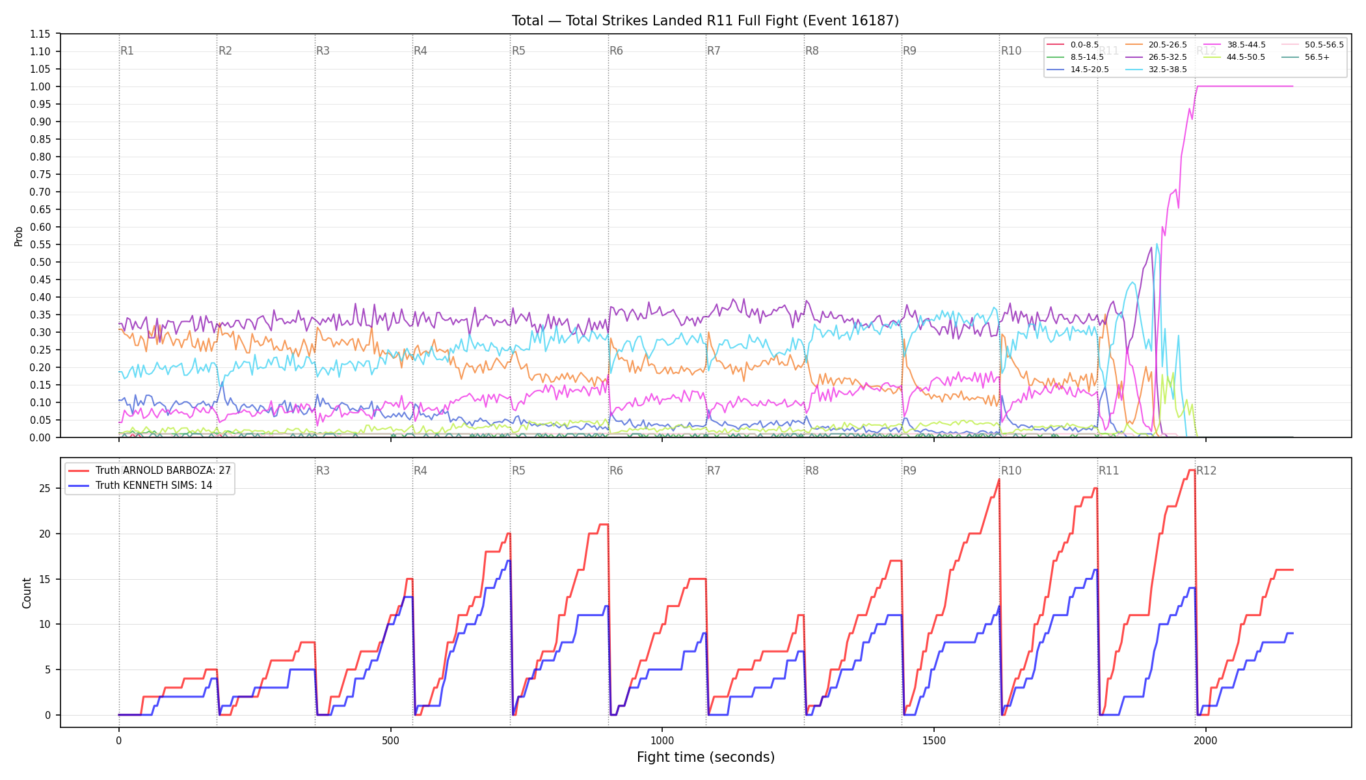Click R2 round marker in probability chart
Image resolution: width=1366 pixels, height=780 pixels.
click(225, 51)
